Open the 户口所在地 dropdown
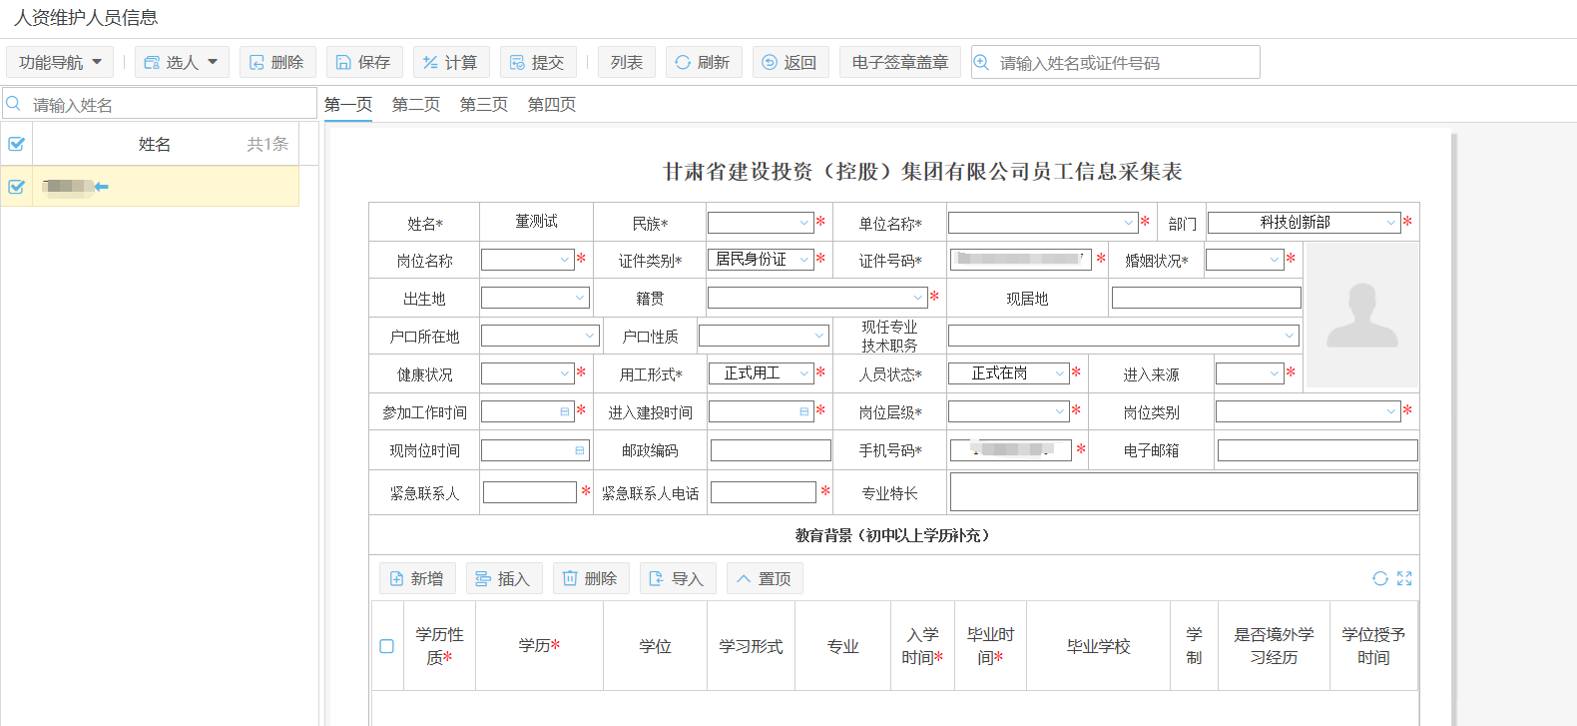 pos(540,336)
